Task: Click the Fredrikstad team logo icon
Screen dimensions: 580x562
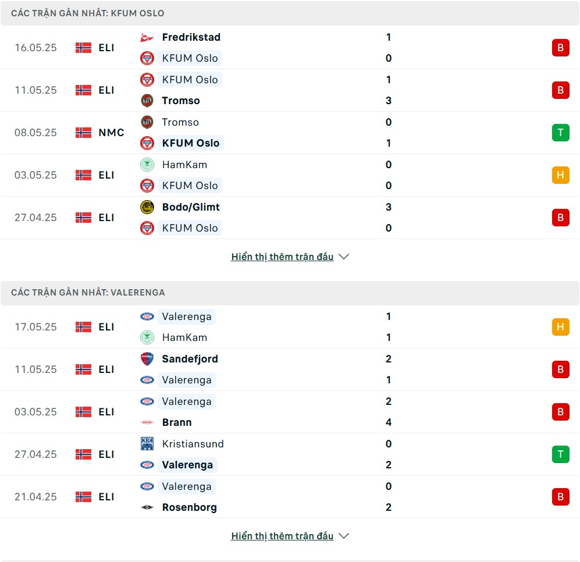Action: [147, 37]
